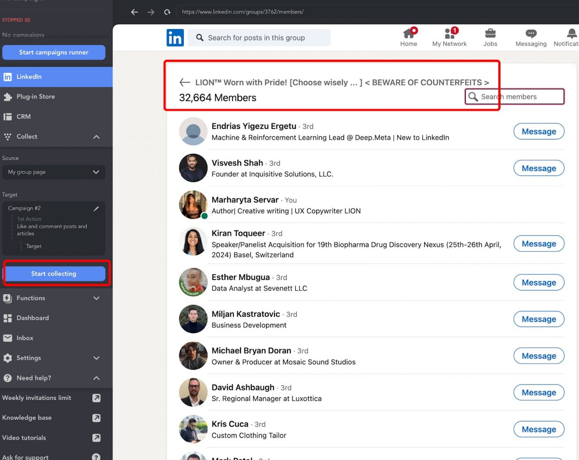Image resolution: width=579 pixels, height=460 pixels.
Task: Collapse the Collect section chevron
Action: click(96, 137)
